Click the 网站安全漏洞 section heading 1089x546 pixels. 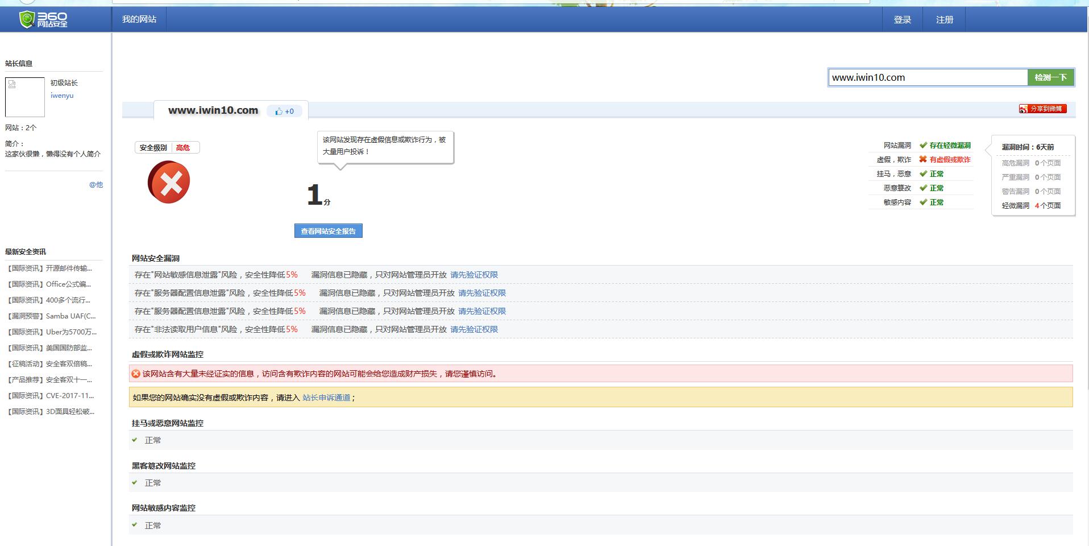[x=156, y=258]
